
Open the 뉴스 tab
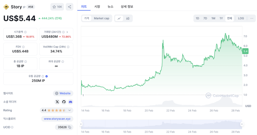tap(110, 7)
